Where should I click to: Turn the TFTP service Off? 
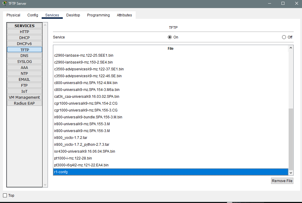(284, 37)
